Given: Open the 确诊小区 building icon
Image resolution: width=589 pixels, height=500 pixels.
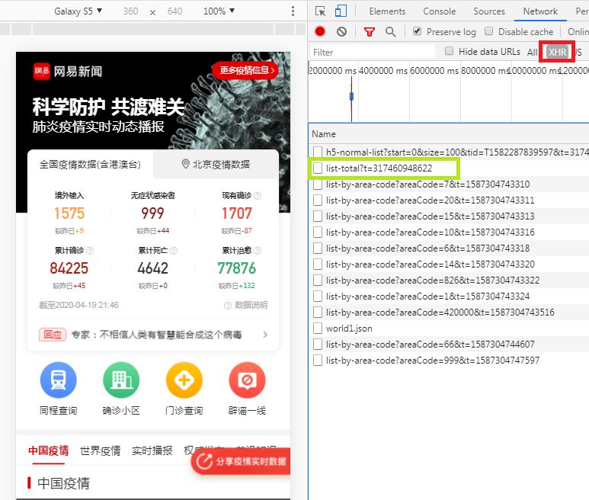Looking at the screenshot, I should pos(121,380).
